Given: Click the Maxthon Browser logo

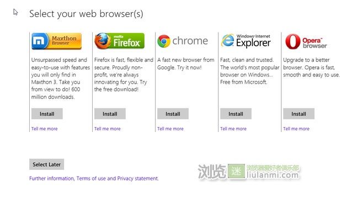Looking at the screenshot, I should click(x=56, y=41).
